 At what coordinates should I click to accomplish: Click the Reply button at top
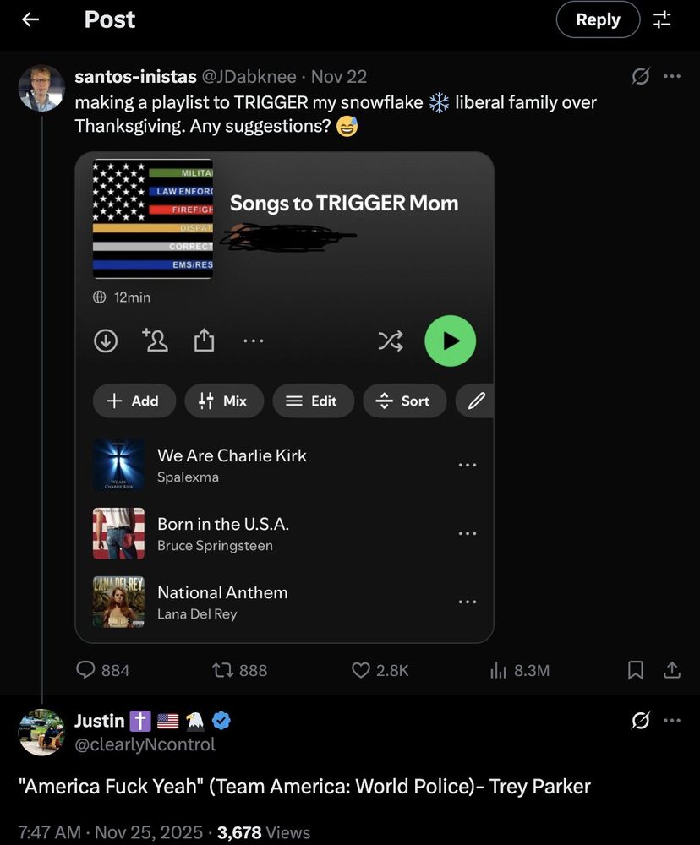point(598,19)
